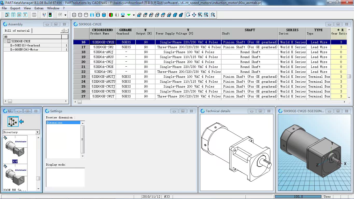Select the first cube view orientation icon

point(139,15)
